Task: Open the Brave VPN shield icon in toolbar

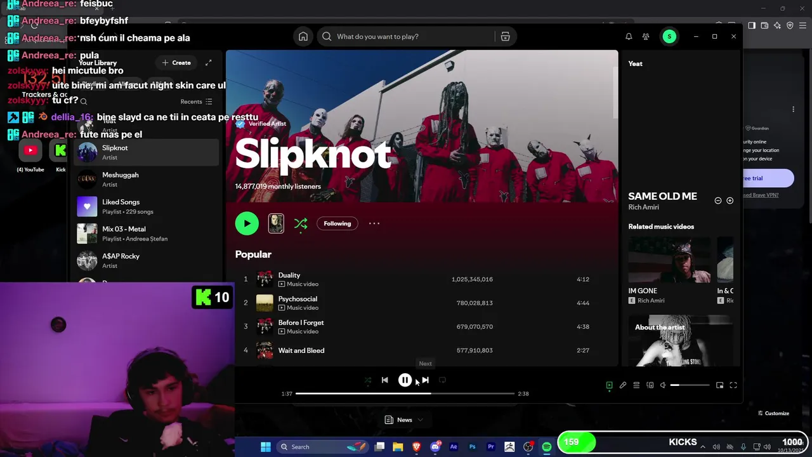Action: (x=790, y=25)
